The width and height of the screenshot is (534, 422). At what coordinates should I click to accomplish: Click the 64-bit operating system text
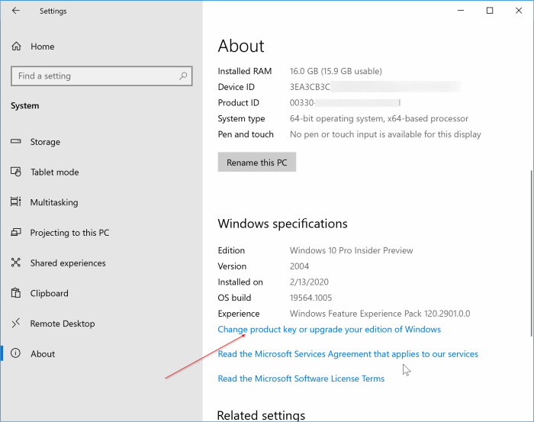(x=378, y=118)
